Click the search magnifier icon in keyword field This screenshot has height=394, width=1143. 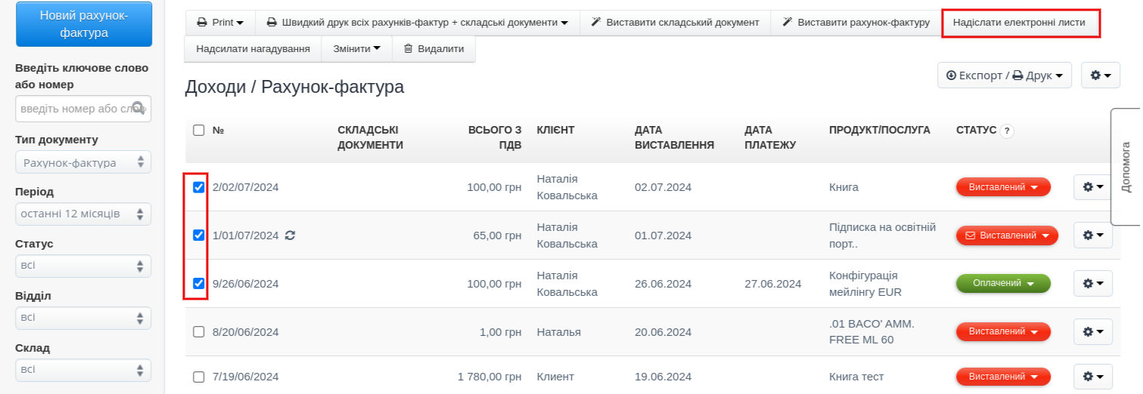pyautogui.click(x=138, y=108)
